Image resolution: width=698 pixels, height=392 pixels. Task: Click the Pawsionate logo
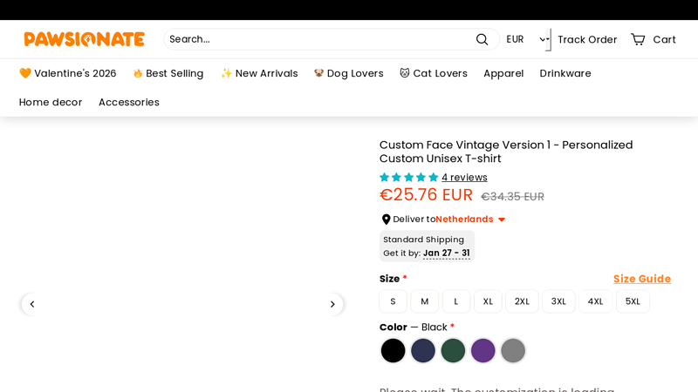(84, 39)
